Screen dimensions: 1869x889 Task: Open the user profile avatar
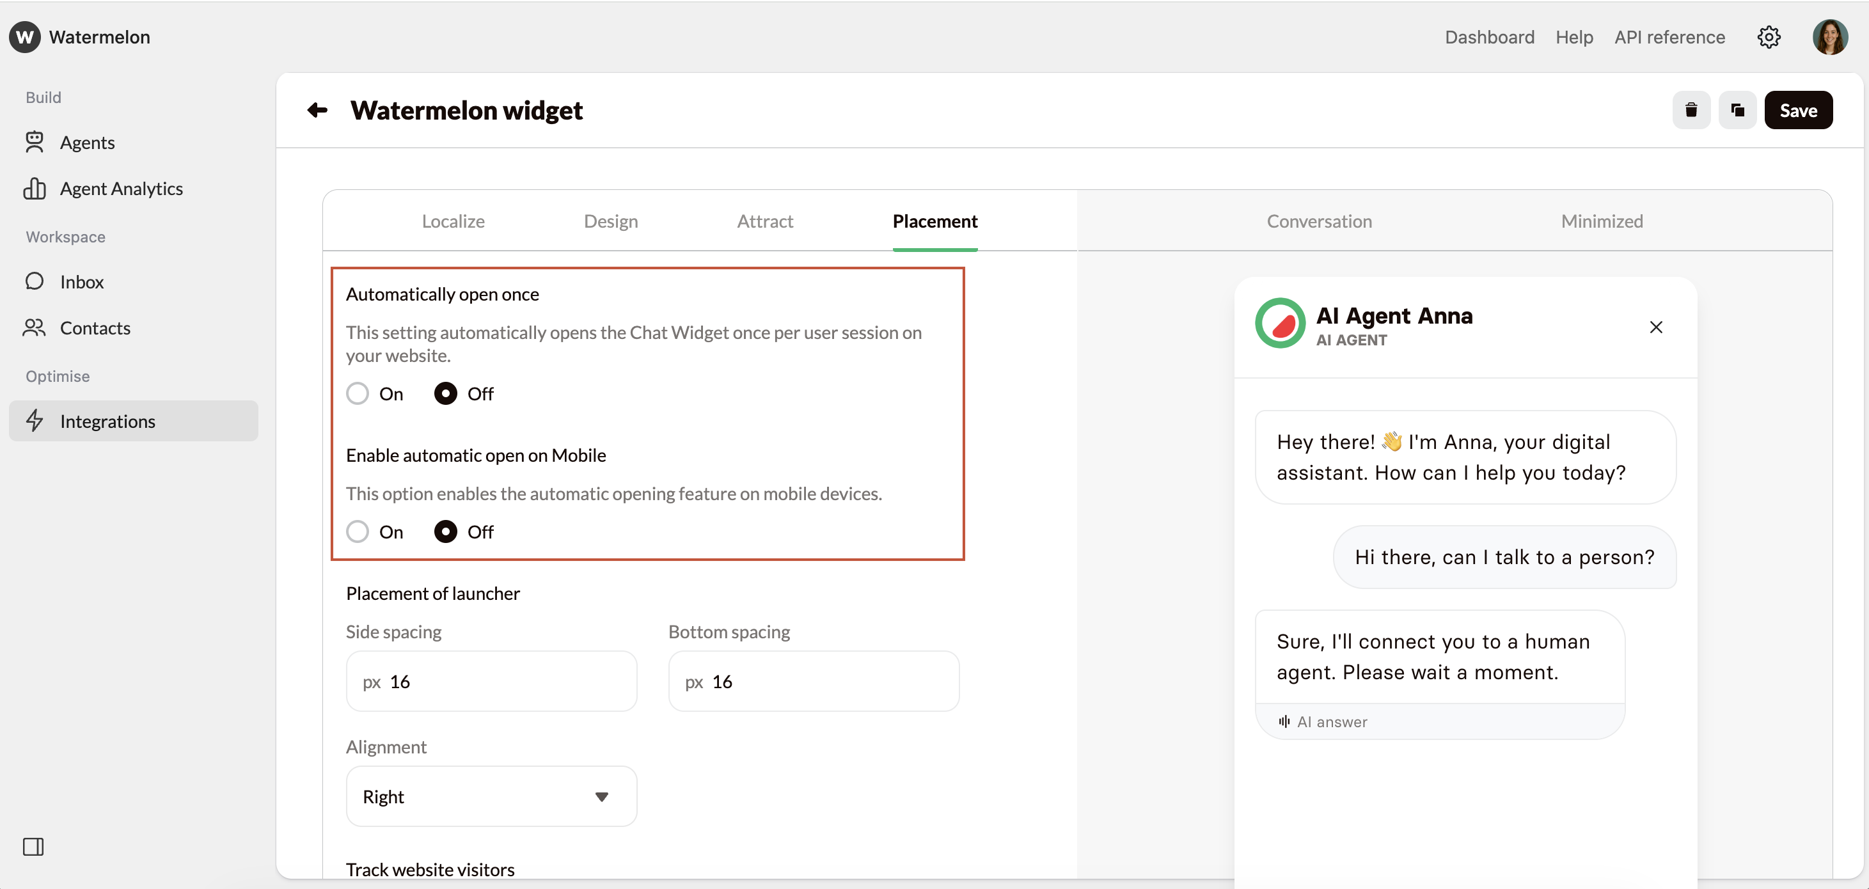[x=1829, y=37]
